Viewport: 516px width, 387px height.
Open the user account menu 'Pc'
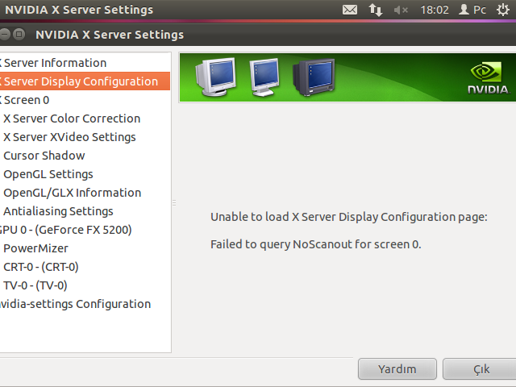(x=472, y=10)
